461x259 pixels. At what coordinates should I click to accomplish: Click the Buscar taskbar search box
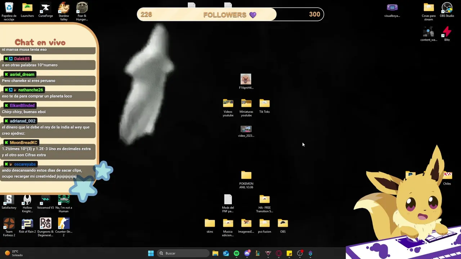(184, 253)
